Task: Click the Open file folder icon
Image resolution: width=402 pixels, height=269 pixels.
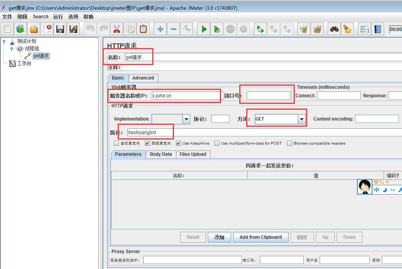Action: pos(33,29)
